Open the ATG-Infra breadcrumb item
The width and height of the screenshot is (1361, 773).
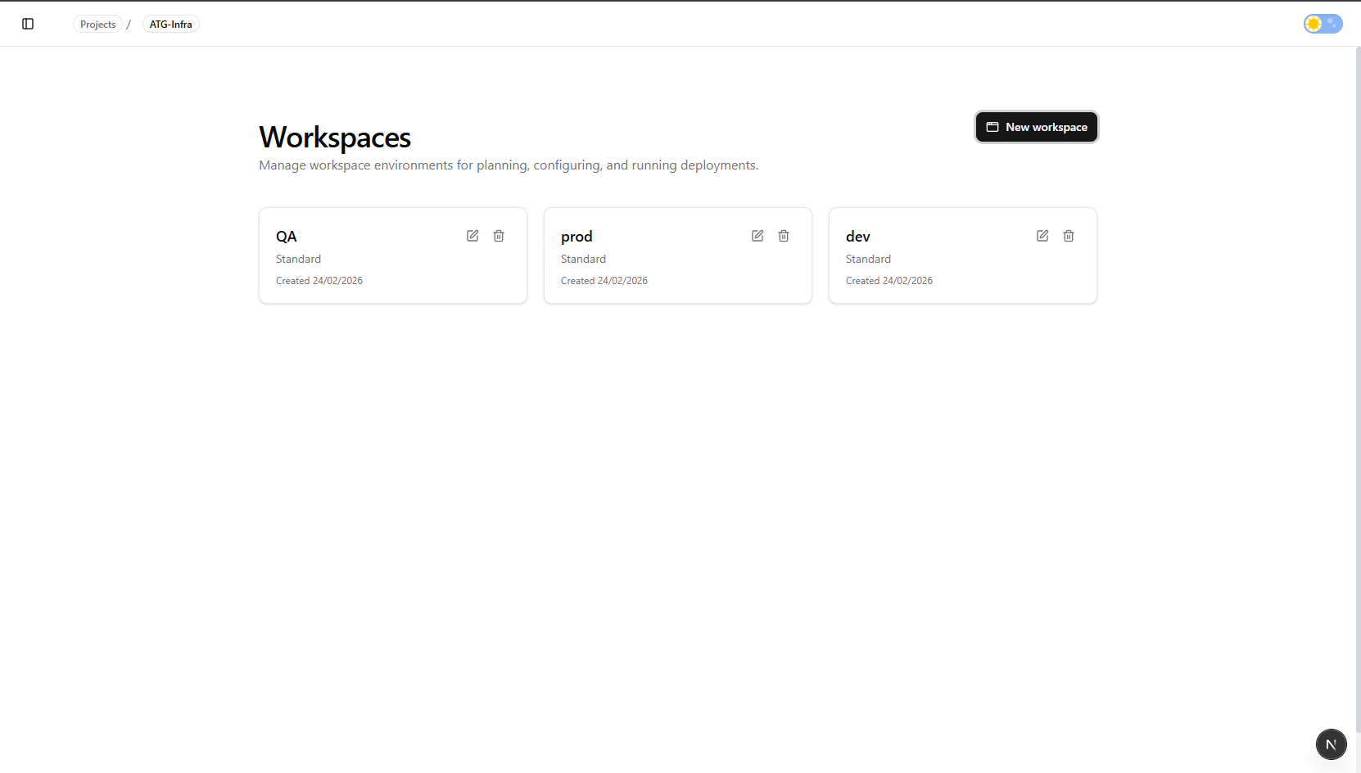pos(170,24)
